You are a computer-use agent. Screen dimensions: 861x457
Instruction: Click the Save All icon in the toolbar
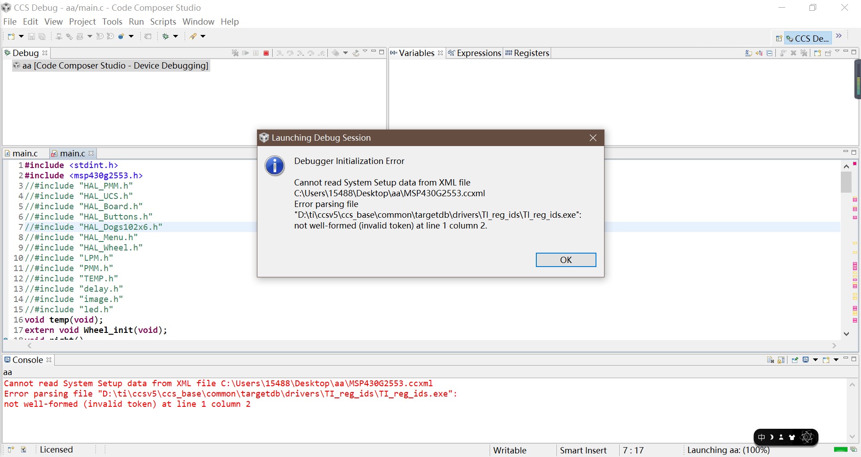point(42,36)
